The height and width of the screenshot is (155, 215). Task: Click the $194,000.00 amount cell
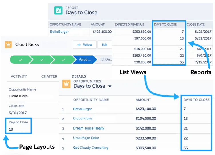146,119
